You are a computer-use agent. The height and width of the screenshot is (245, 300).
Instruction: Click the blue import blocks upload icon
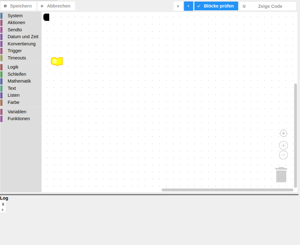(188, 6)
